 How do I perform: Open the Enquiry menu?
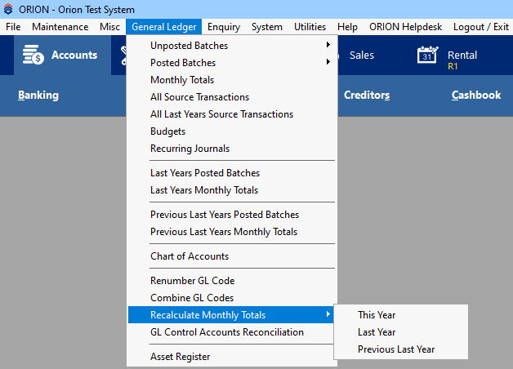click(x=224, y=27)
